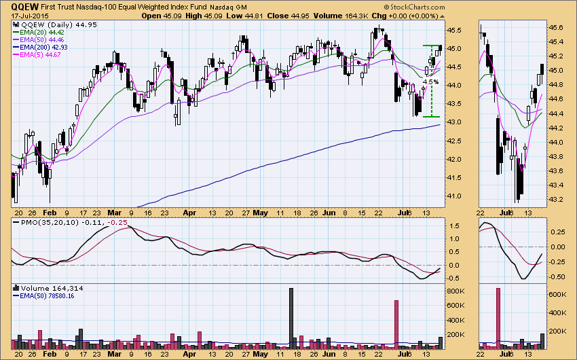Screen dimensions: 577x360
Task: Click the candlestick icon beside QQEW (Daily)
Action: (16, 24)
